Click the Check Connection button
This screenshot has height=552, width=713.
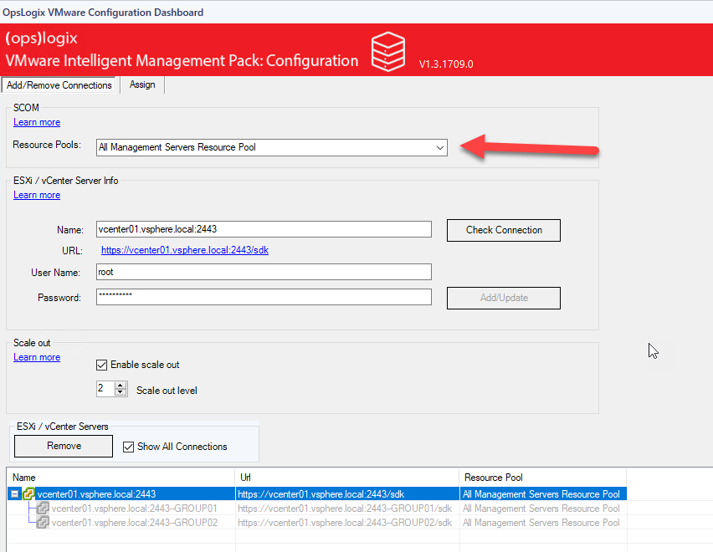coord(503,230)
